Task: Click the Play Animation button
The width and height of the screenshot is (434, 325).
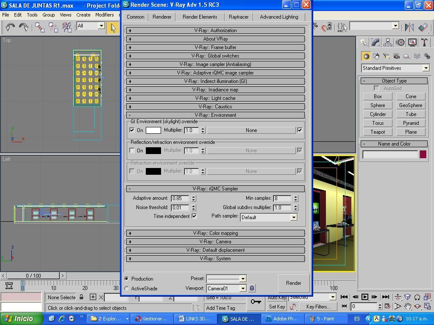Action: pos(365,297)
